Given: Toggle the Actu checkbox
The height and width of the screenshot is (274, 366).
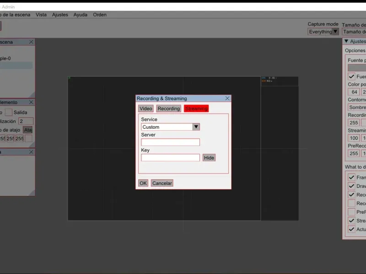Looking at the screenshot, I should [351, 229].
